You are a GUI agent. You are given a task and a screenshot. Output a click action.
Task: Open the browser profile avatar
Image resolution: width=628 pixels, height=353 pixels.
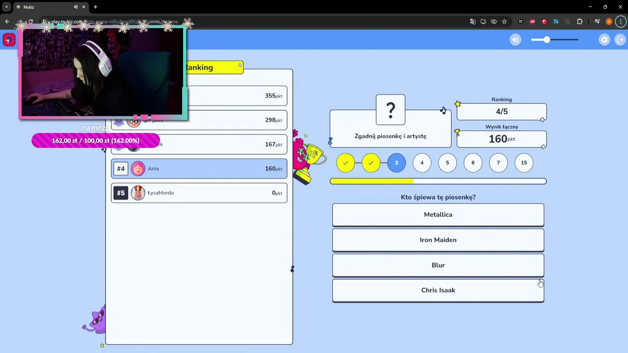pyautogui.click(x=609, y=22)
